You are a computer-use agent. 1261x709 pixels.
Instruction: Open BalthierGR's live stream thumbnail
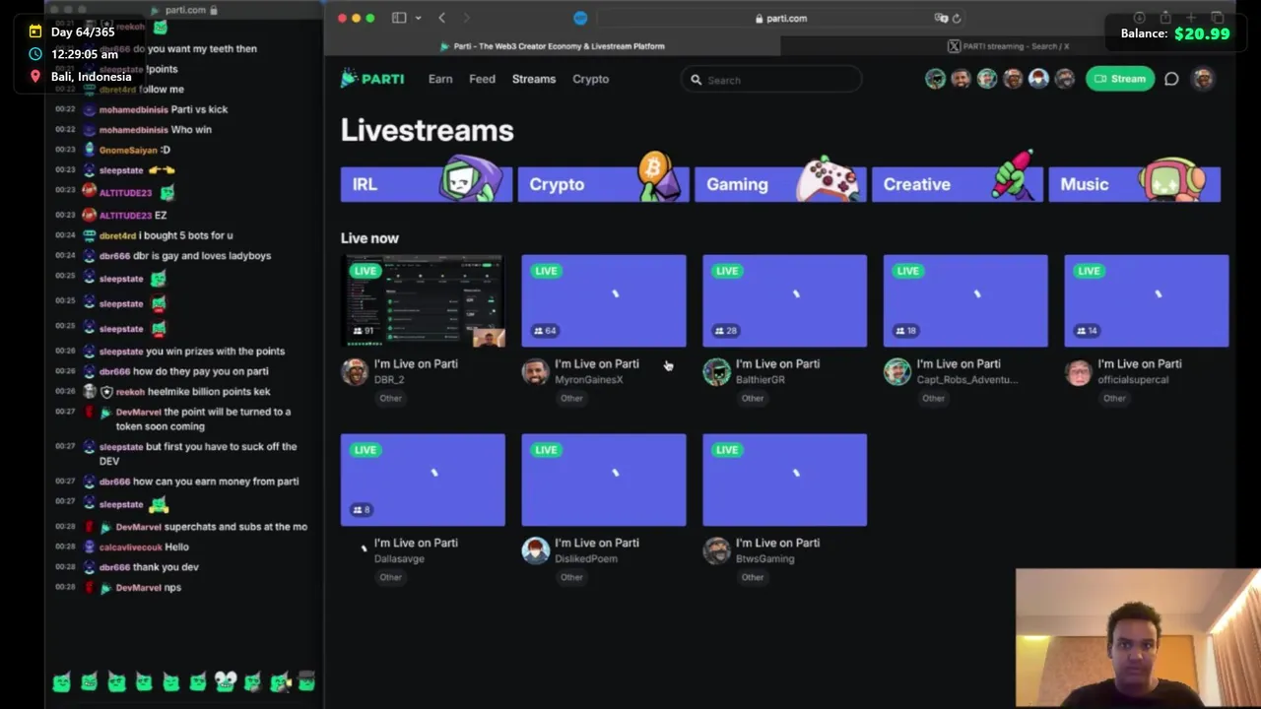tap(785, 300)
